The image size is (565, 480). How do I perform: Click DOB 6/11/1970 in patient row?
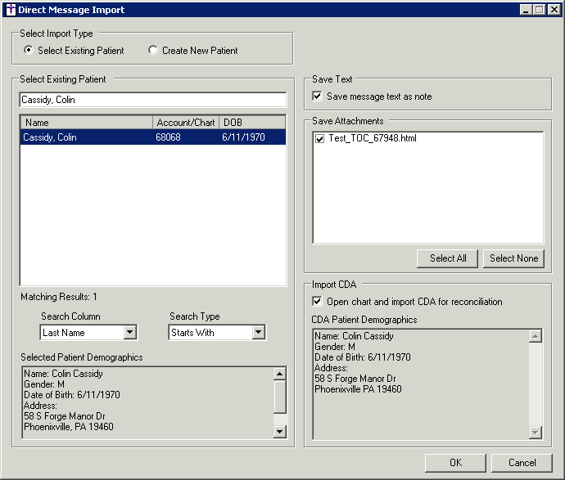pos(243,137)
